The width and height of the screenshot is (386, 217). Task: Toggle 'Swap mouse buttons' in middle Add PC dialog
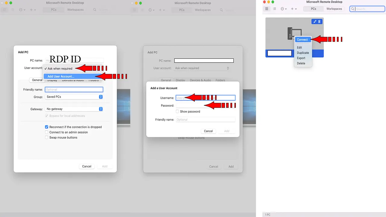pyautogui.click(x=175, y=138)
